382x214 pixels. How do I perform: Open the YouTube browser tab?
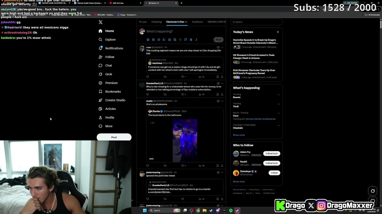pyautogui.click(x=125, y=3)
